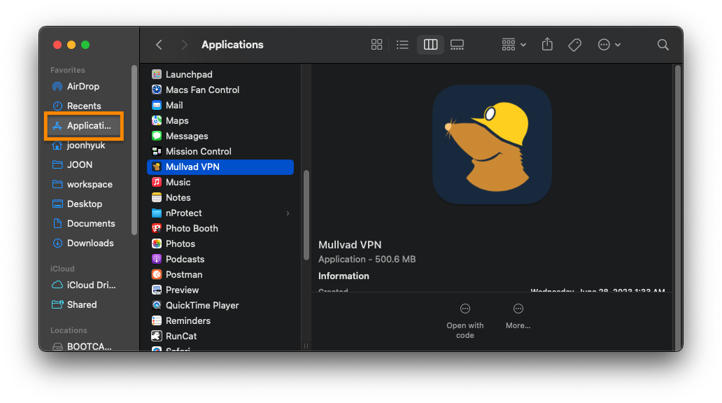Switch to icon view in toolbar
Viewport: 722px width, 403px height.
376,45
